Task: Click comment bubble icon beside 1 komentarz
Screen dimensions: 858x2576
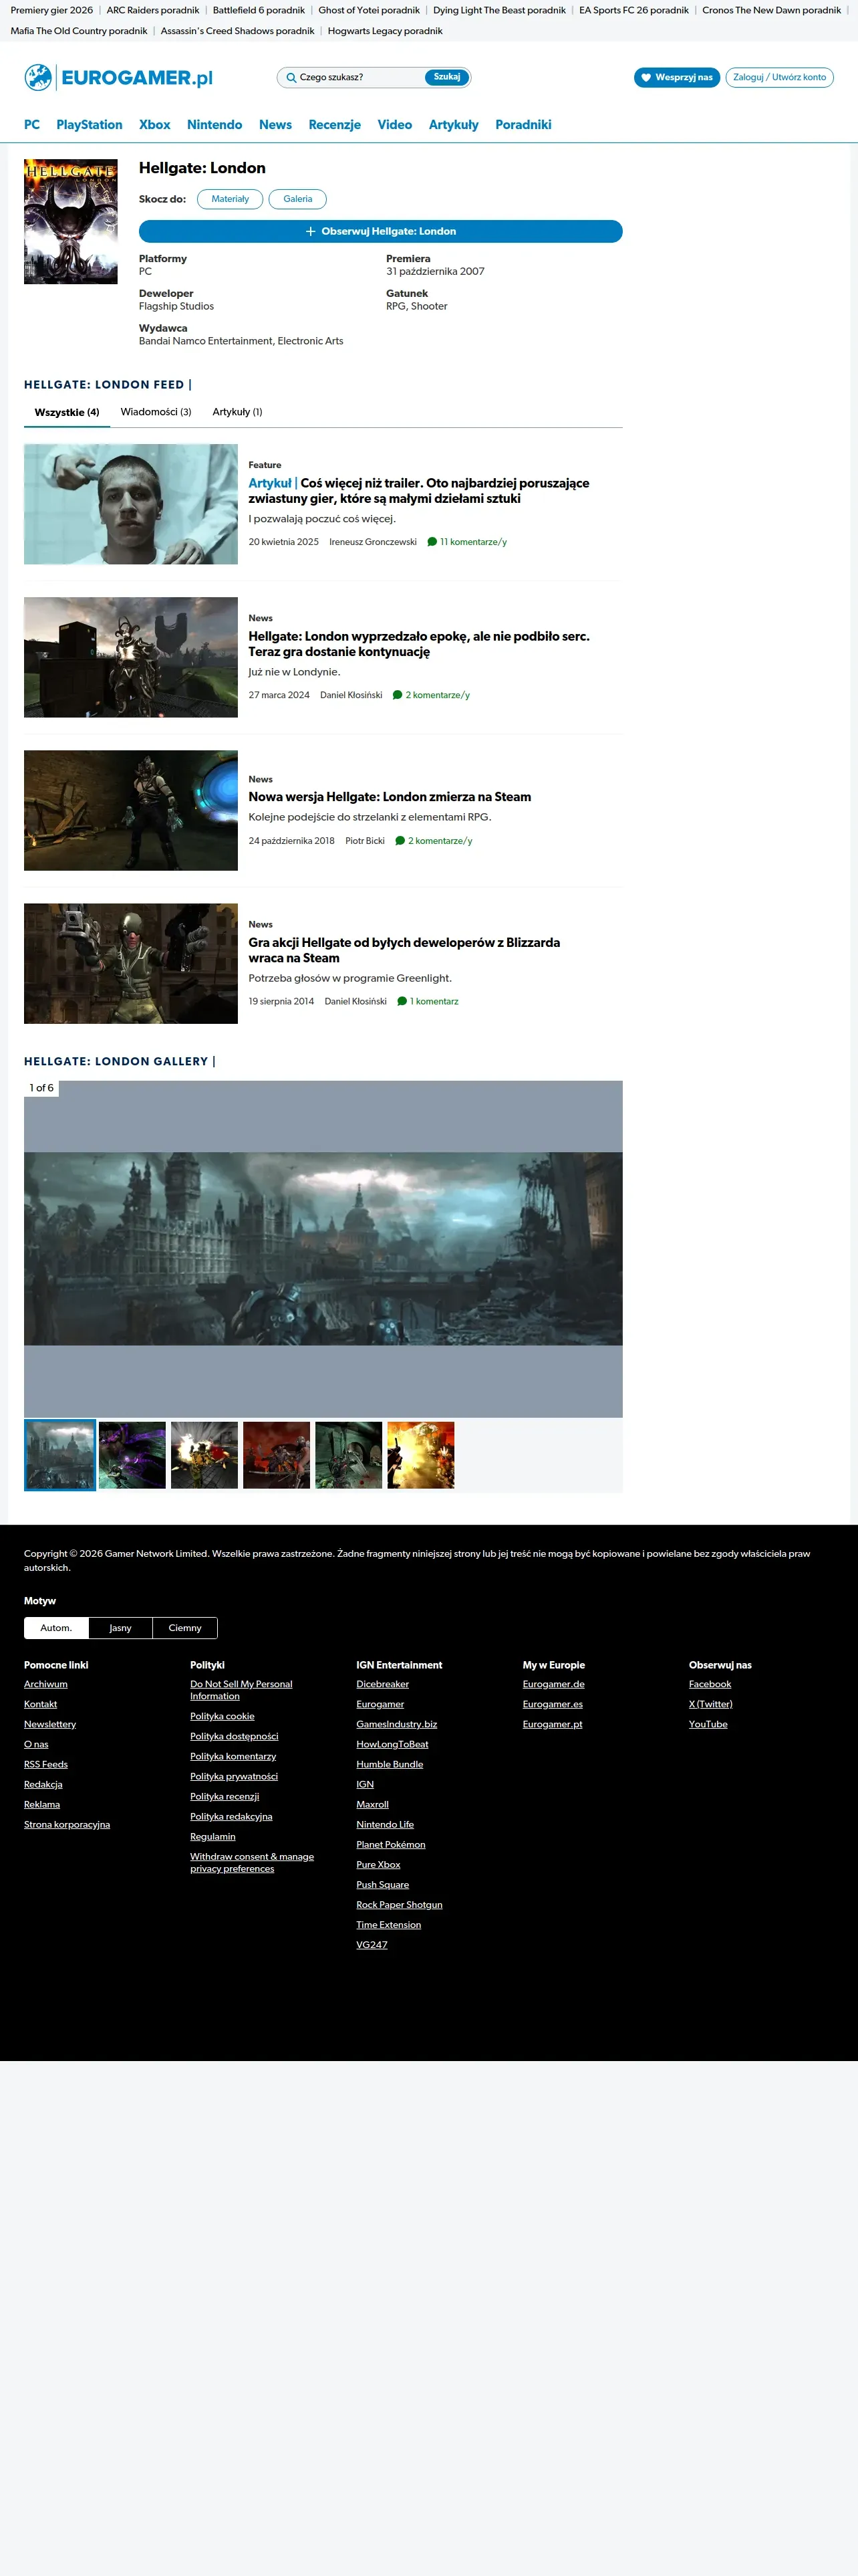Action: (402, 1001)
